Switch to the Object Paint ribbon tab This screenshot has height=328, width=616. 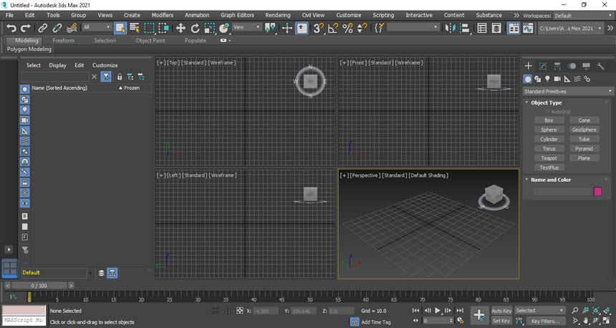(x=150, y=40)
